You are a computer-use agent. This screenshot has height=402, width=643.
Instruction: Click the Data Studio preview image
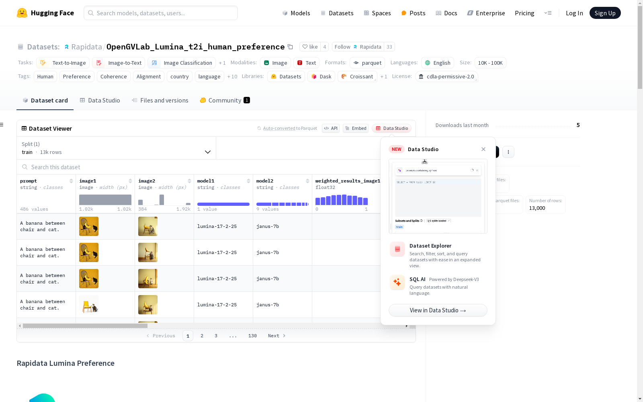(438, 196)
